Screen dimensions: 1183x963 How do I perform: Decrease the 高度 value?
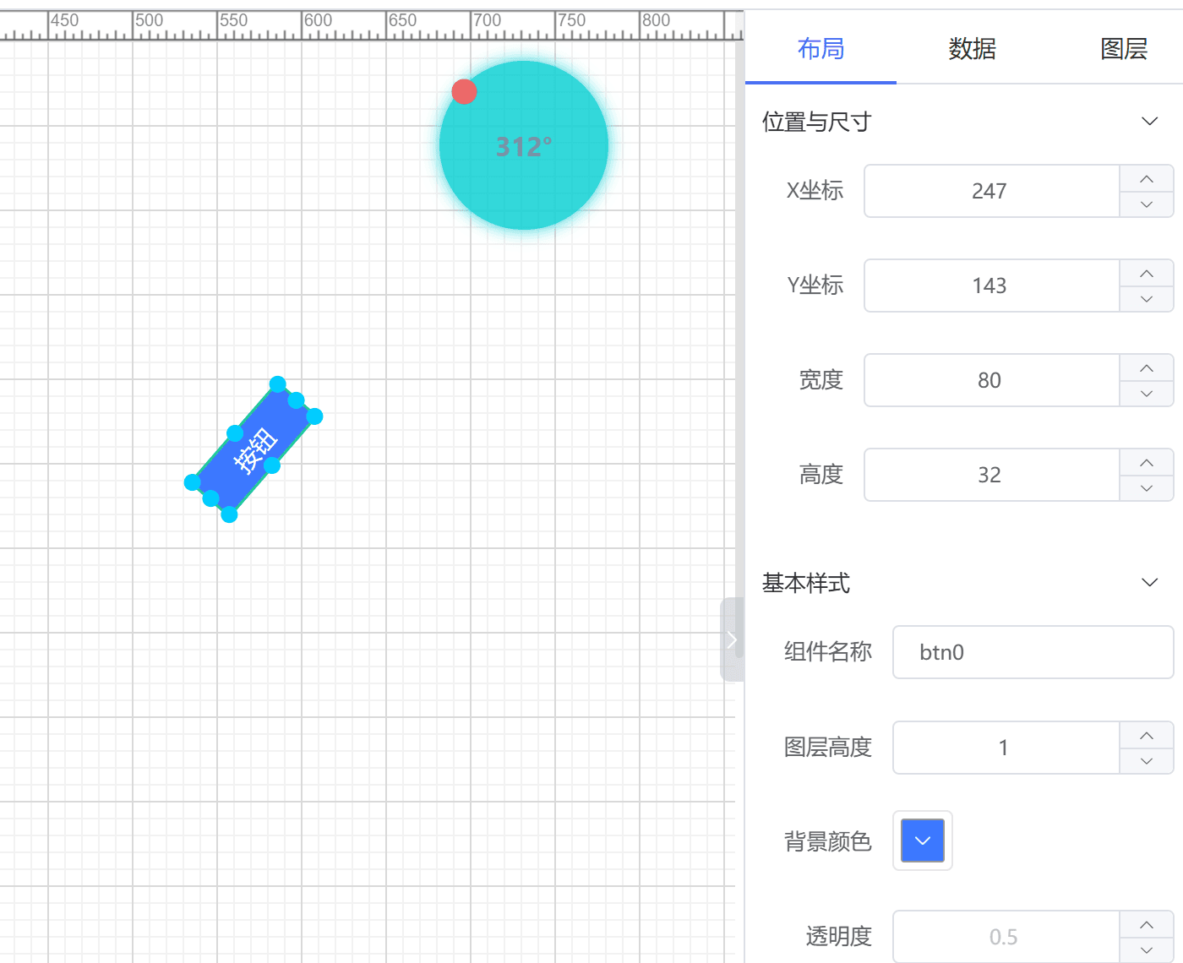[1147, 488]
